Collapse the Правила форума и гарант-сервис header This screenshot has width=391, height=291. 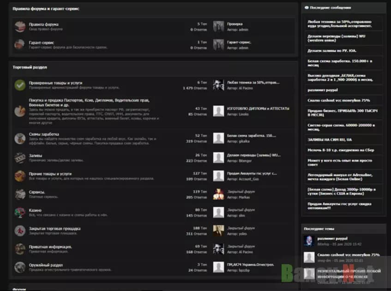point(45,9)
